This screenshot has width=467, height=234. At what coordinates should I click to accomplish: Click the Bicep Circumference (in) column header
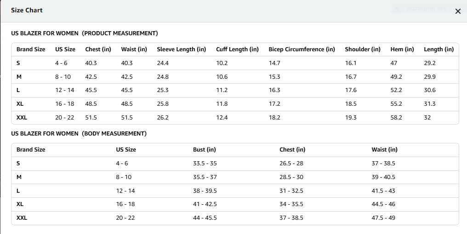(302, 49)
